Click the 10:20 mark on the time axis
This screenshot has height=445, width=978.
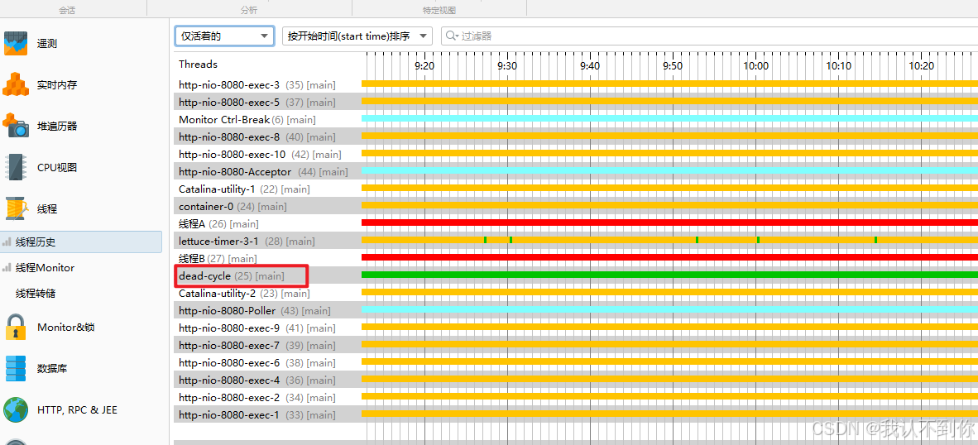tap(921, 65)
